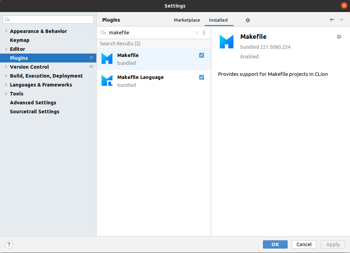The height and width of the screenshot is (253, 350).
Task: Click the plugins gear settings icon
Action: 248,20
